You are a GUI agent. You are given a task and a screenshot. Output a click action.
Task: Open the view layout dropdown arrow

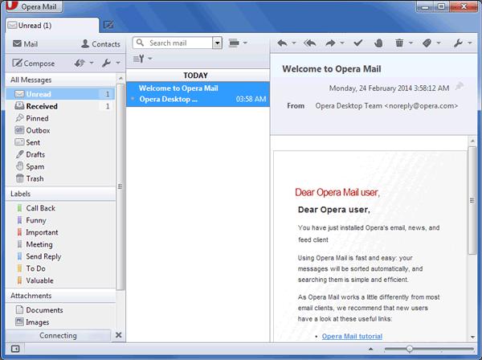245,43
